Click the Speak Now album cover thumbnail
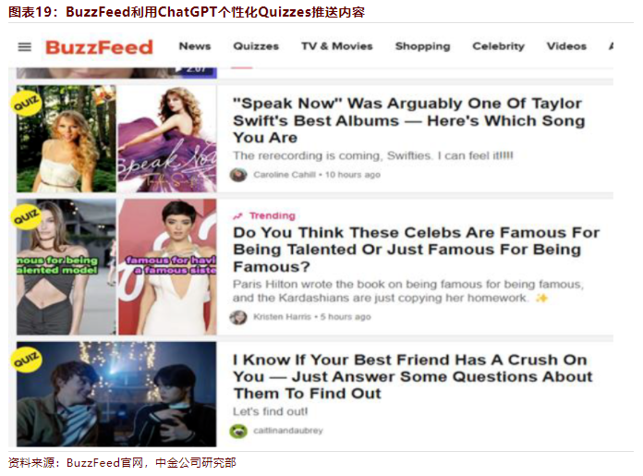The height and width of the screenshot is (476, 643). (x=167, y=139)
